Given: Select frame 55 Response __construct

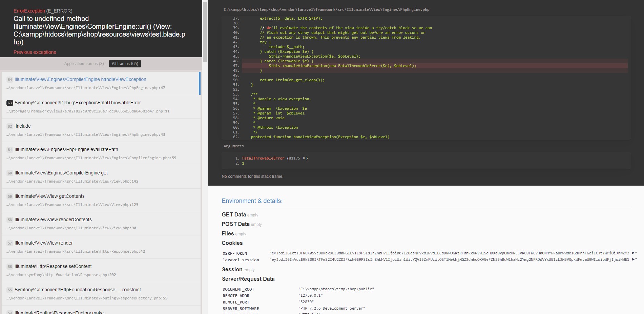Looking at the screenshot, I should (101, 294).
